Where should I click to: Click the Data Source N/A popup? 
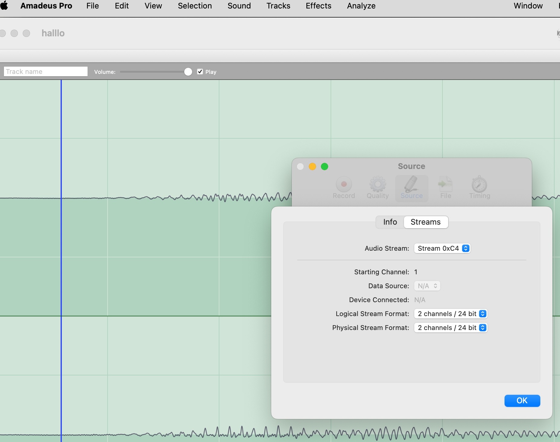pyautogui.click(x=427, y=286)
